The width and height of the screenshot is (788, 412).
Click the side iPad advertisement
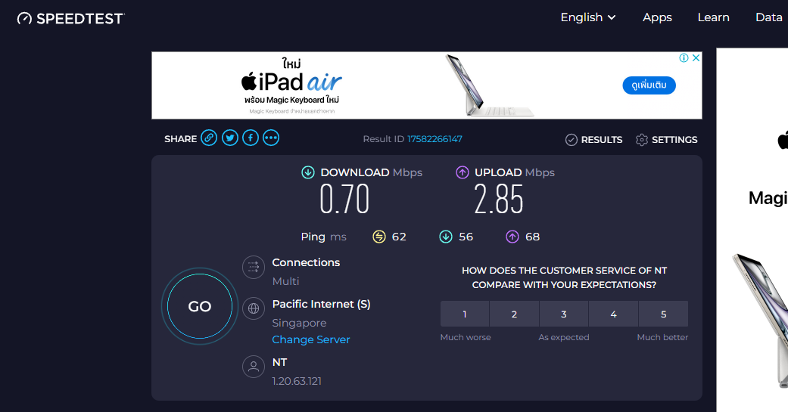[x=752, y=230]
